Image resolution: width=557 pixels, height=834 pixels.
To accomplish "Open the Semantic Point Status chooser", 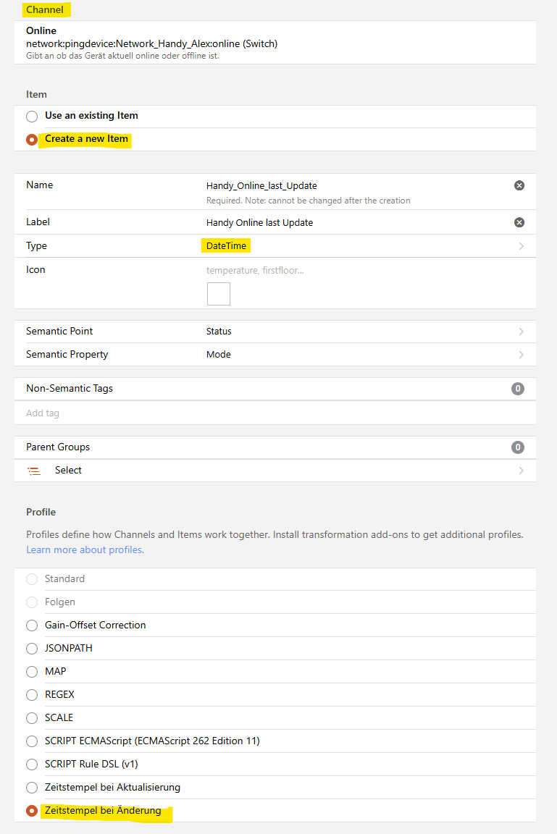I will click(362, 332).
